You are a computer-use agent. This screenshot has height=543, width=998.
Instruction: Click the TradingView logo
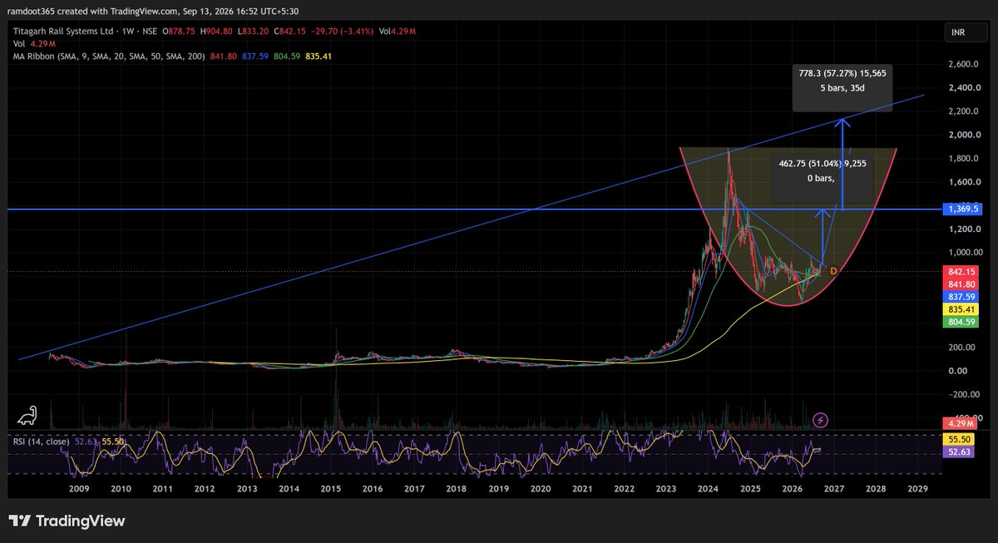(x=68, y=521)
